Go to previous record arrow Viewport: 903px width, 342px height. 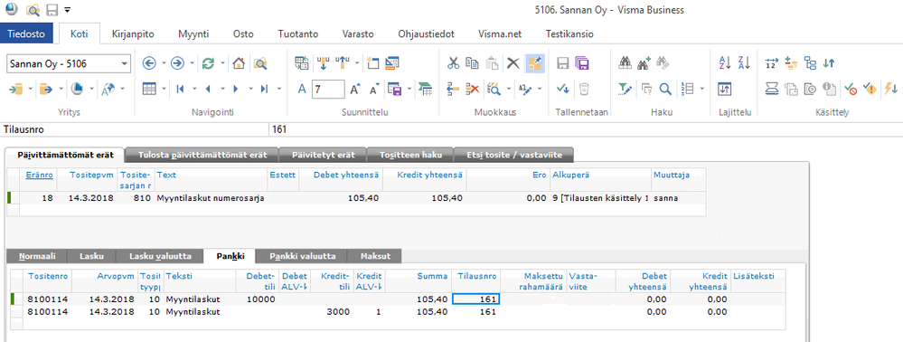point(208,89)
